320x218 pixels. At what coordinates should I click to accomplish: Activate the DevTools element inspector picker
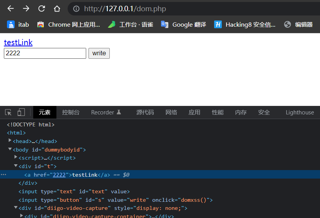coord(8,112)
